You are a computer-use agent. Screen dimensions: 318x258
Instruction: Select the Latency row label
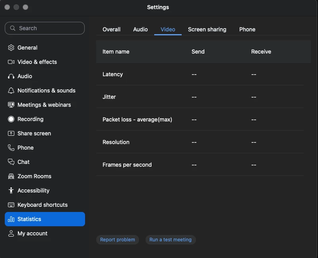tap(112, 74)
